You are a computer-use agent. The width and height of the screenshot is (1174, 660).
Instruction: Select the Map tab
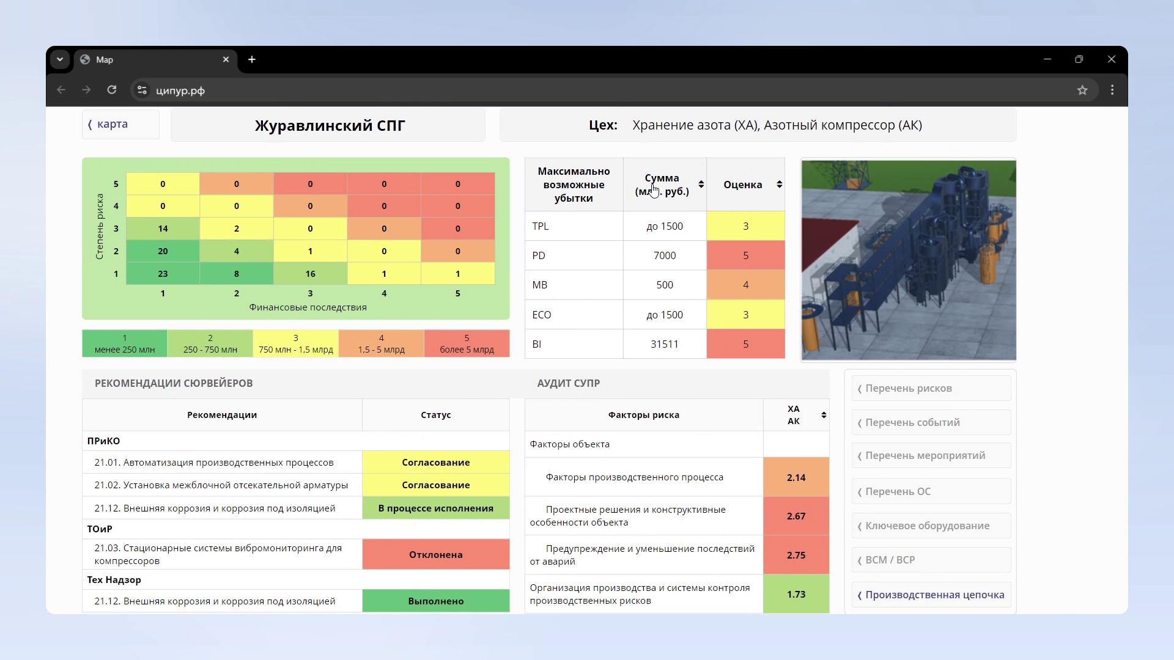(x=156, y=59)
